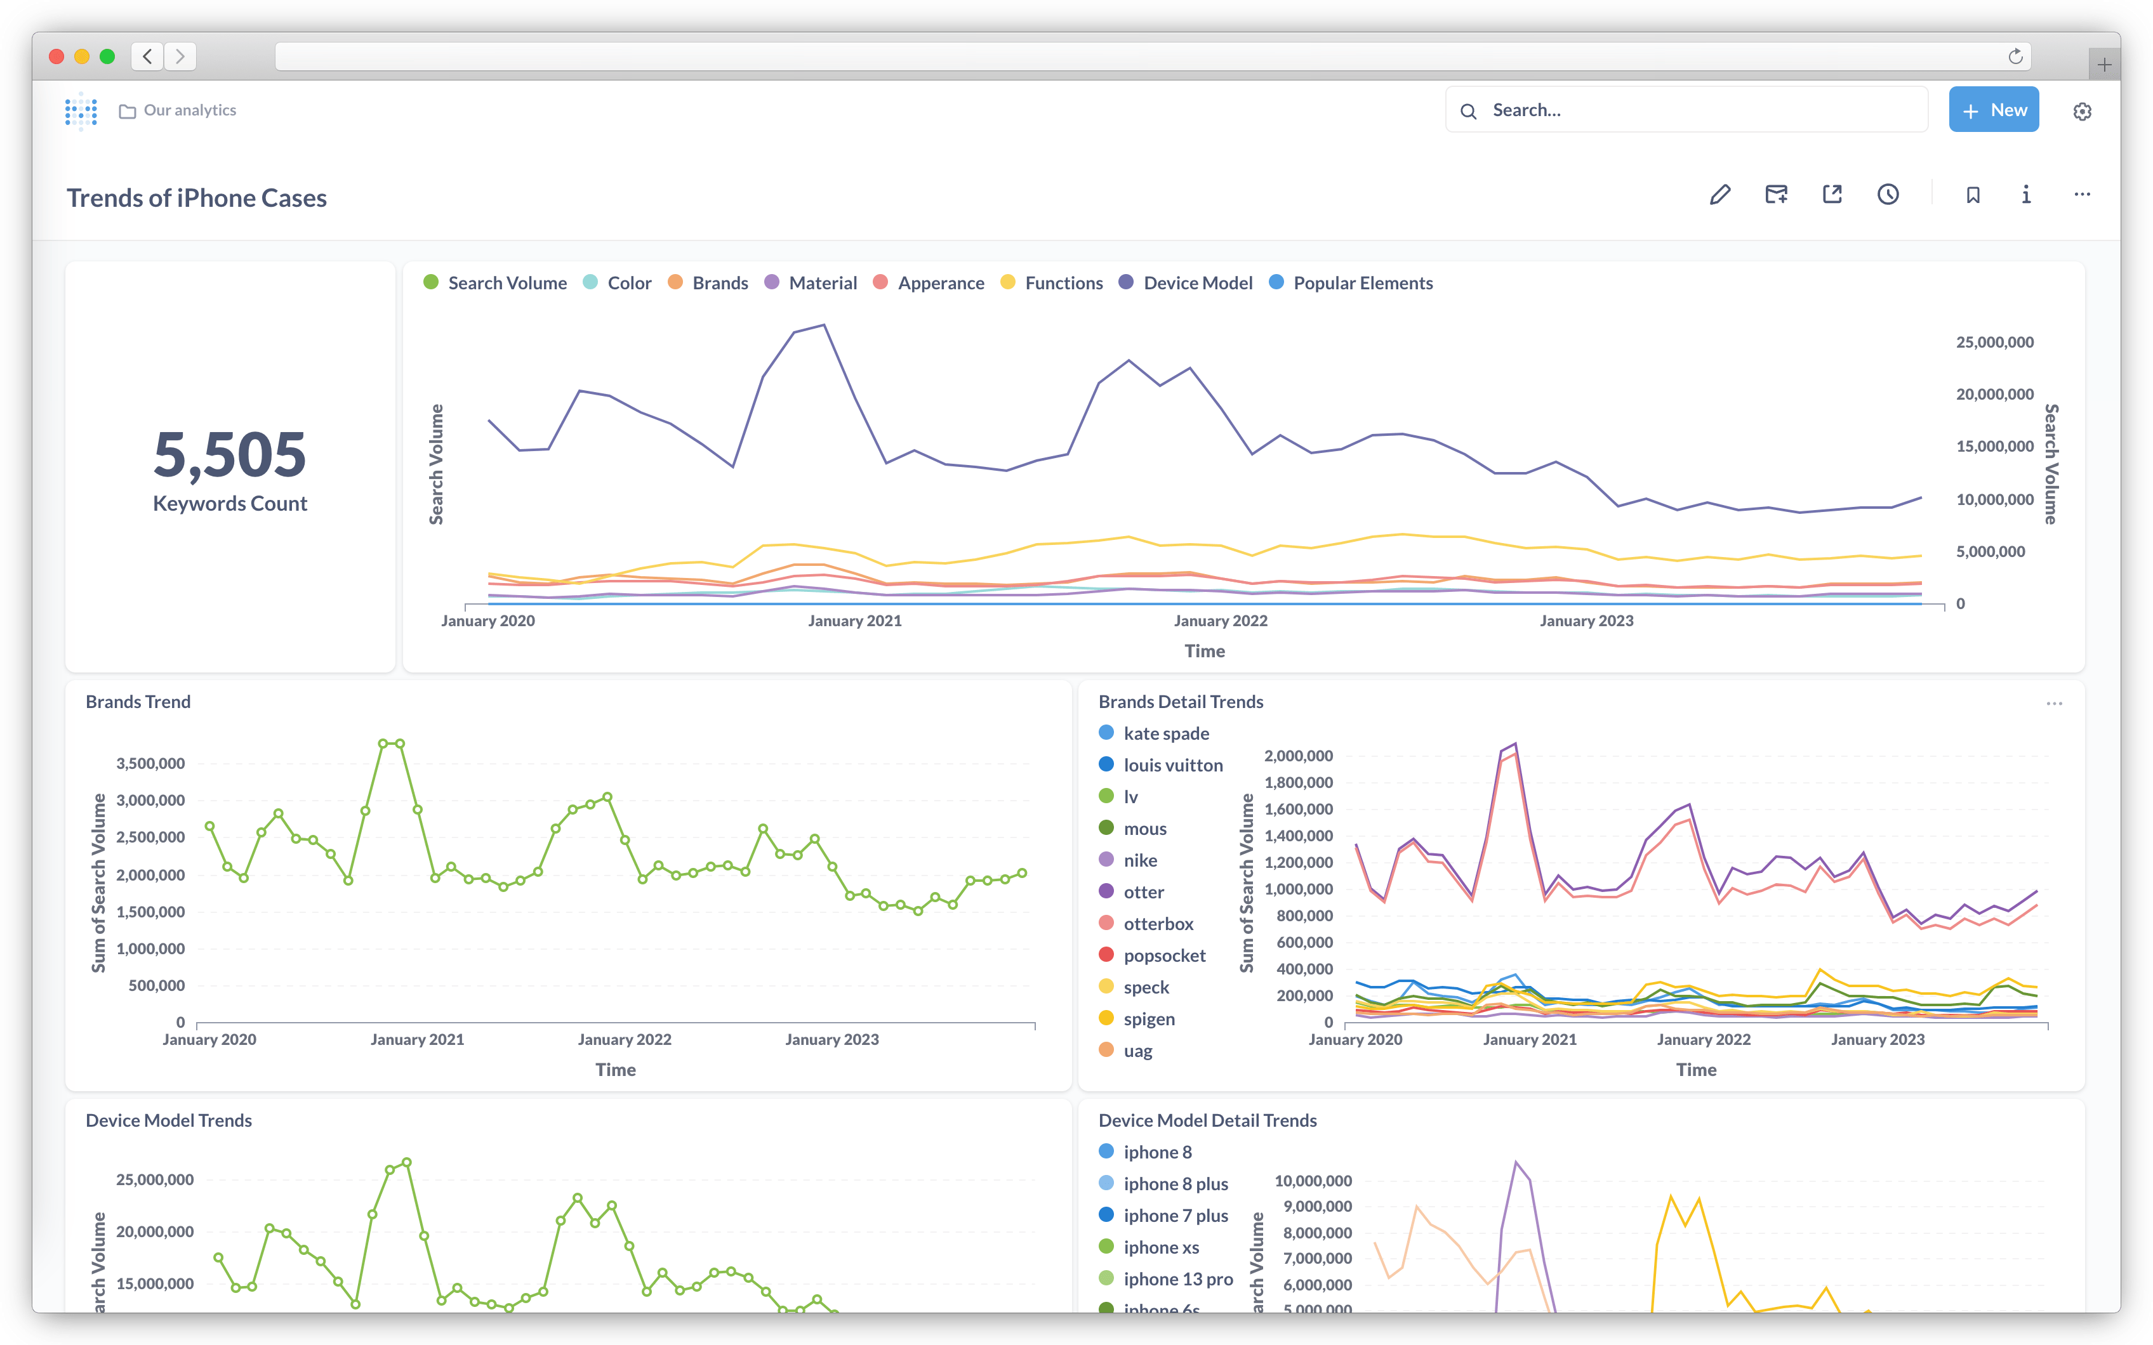Image resolution: width=2153 pixels, height=1345 pixels.
Task: Open email report subscription via envelope icon
Action: tap(1776, 194)
